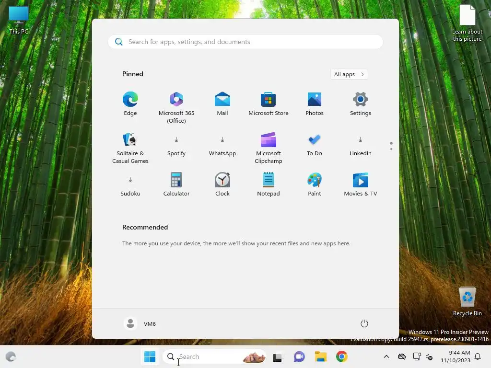This screenshot has width=491, height=368.
Task: Click the Recommended heading text
Action: point(145,227)
